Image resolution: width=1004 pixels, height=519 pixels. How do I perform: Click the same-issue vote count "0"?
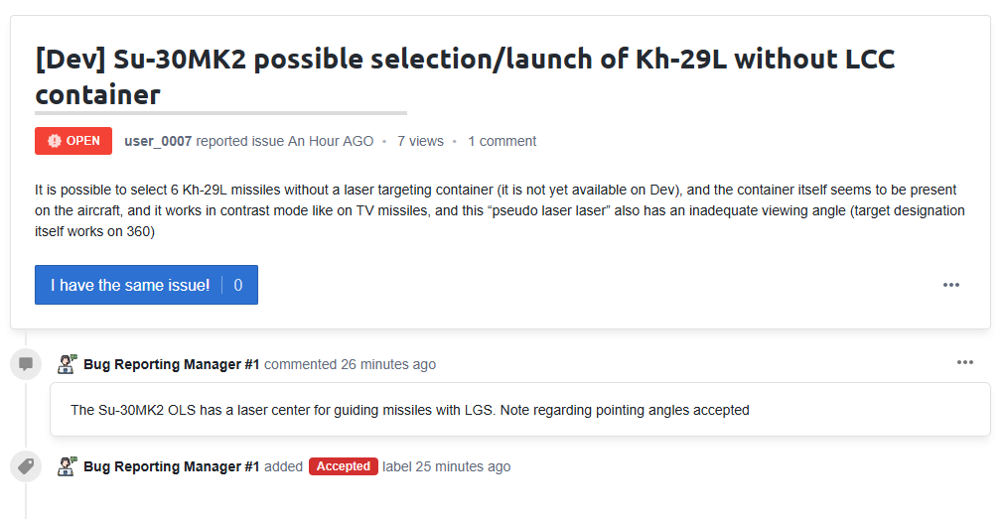(x=238, y=285)
